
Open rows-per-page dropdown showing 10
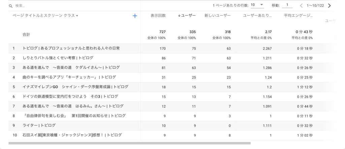(x=257, y=5)
